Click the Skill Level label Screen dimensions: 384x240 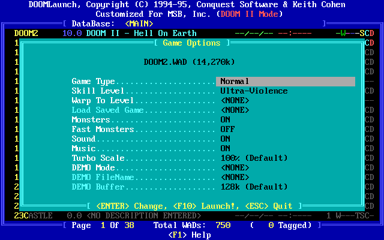click(98, 91)
